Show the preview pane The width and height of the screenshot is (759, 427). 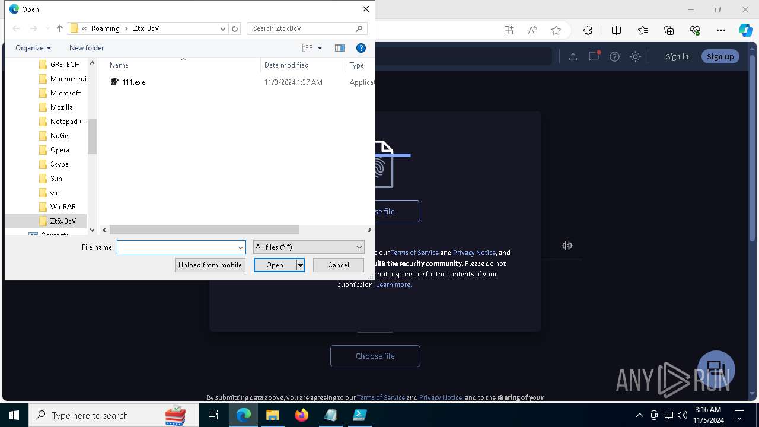[340, 48]
